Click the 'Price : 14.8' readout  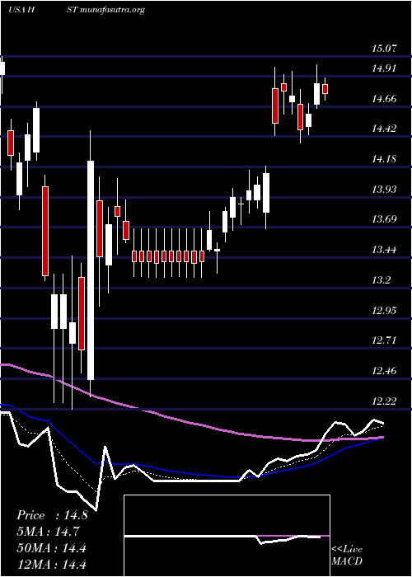pos(52,515)
